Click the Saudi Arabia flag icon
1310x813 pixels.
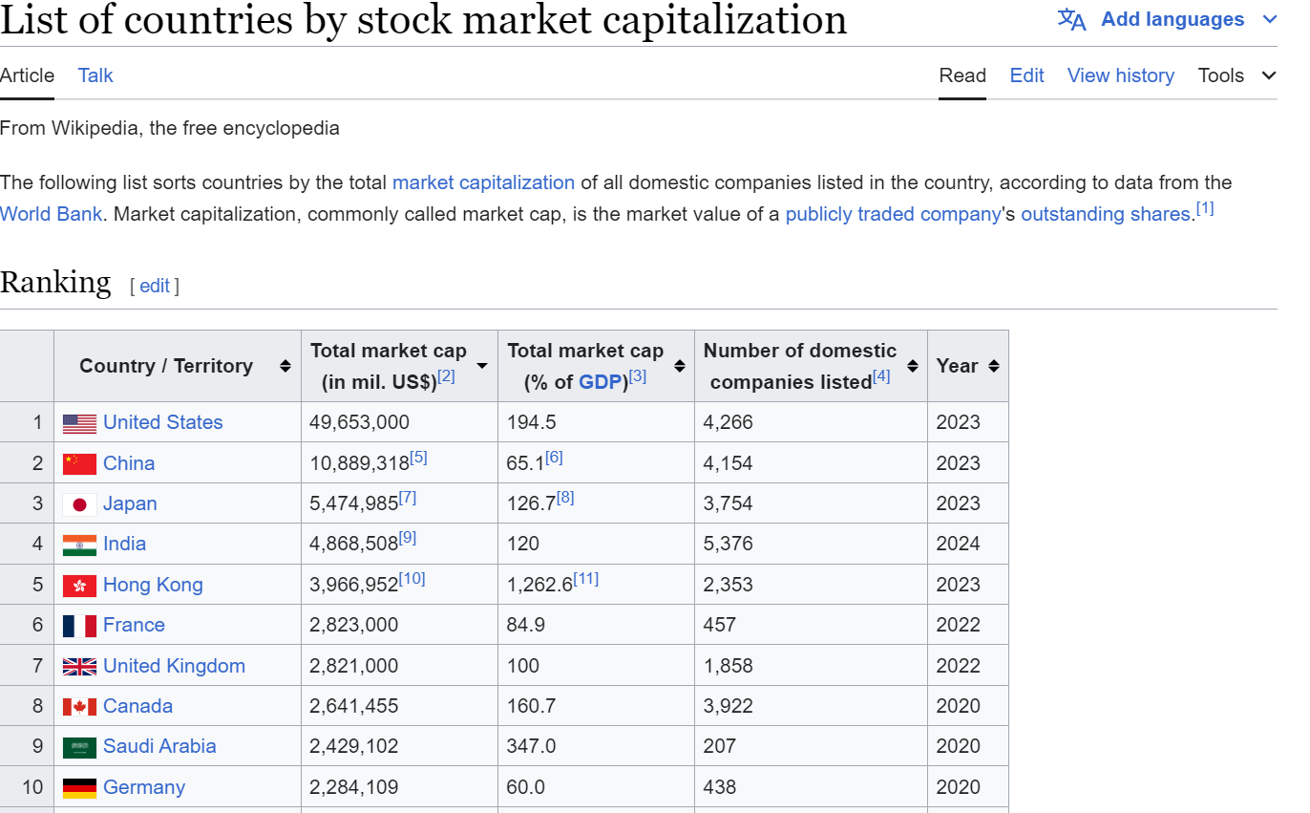79,747
